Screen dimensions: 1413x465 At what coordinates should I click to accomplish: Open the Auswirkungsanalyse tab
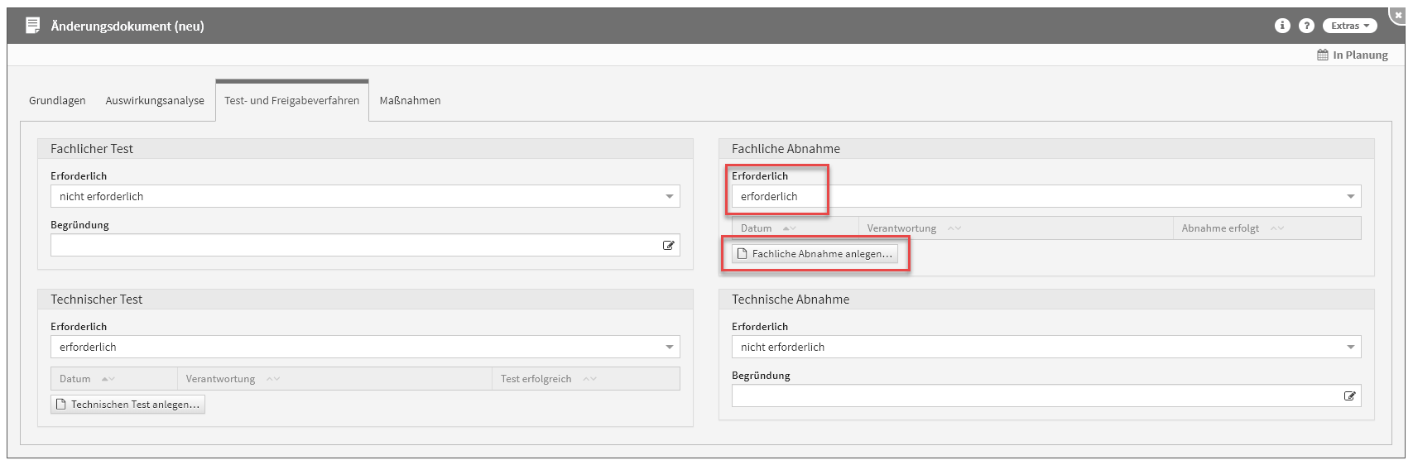tap(155, 100)
